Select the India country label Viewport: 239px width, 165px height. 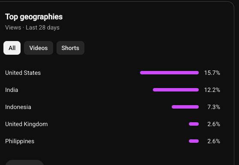point(12,90)
